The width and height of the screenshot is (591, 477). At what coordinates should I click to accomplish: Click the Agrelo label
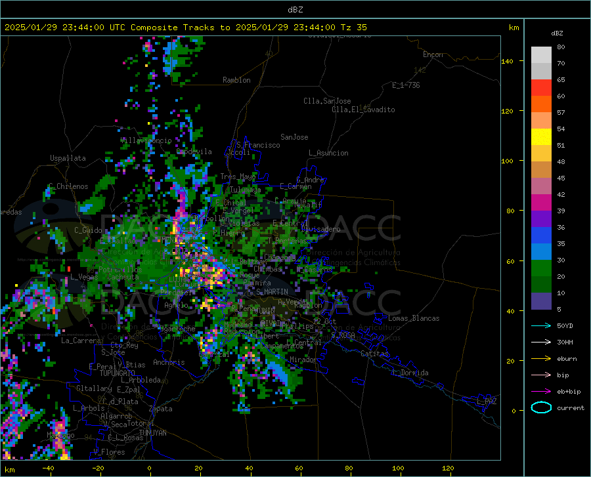pos(176,305)
